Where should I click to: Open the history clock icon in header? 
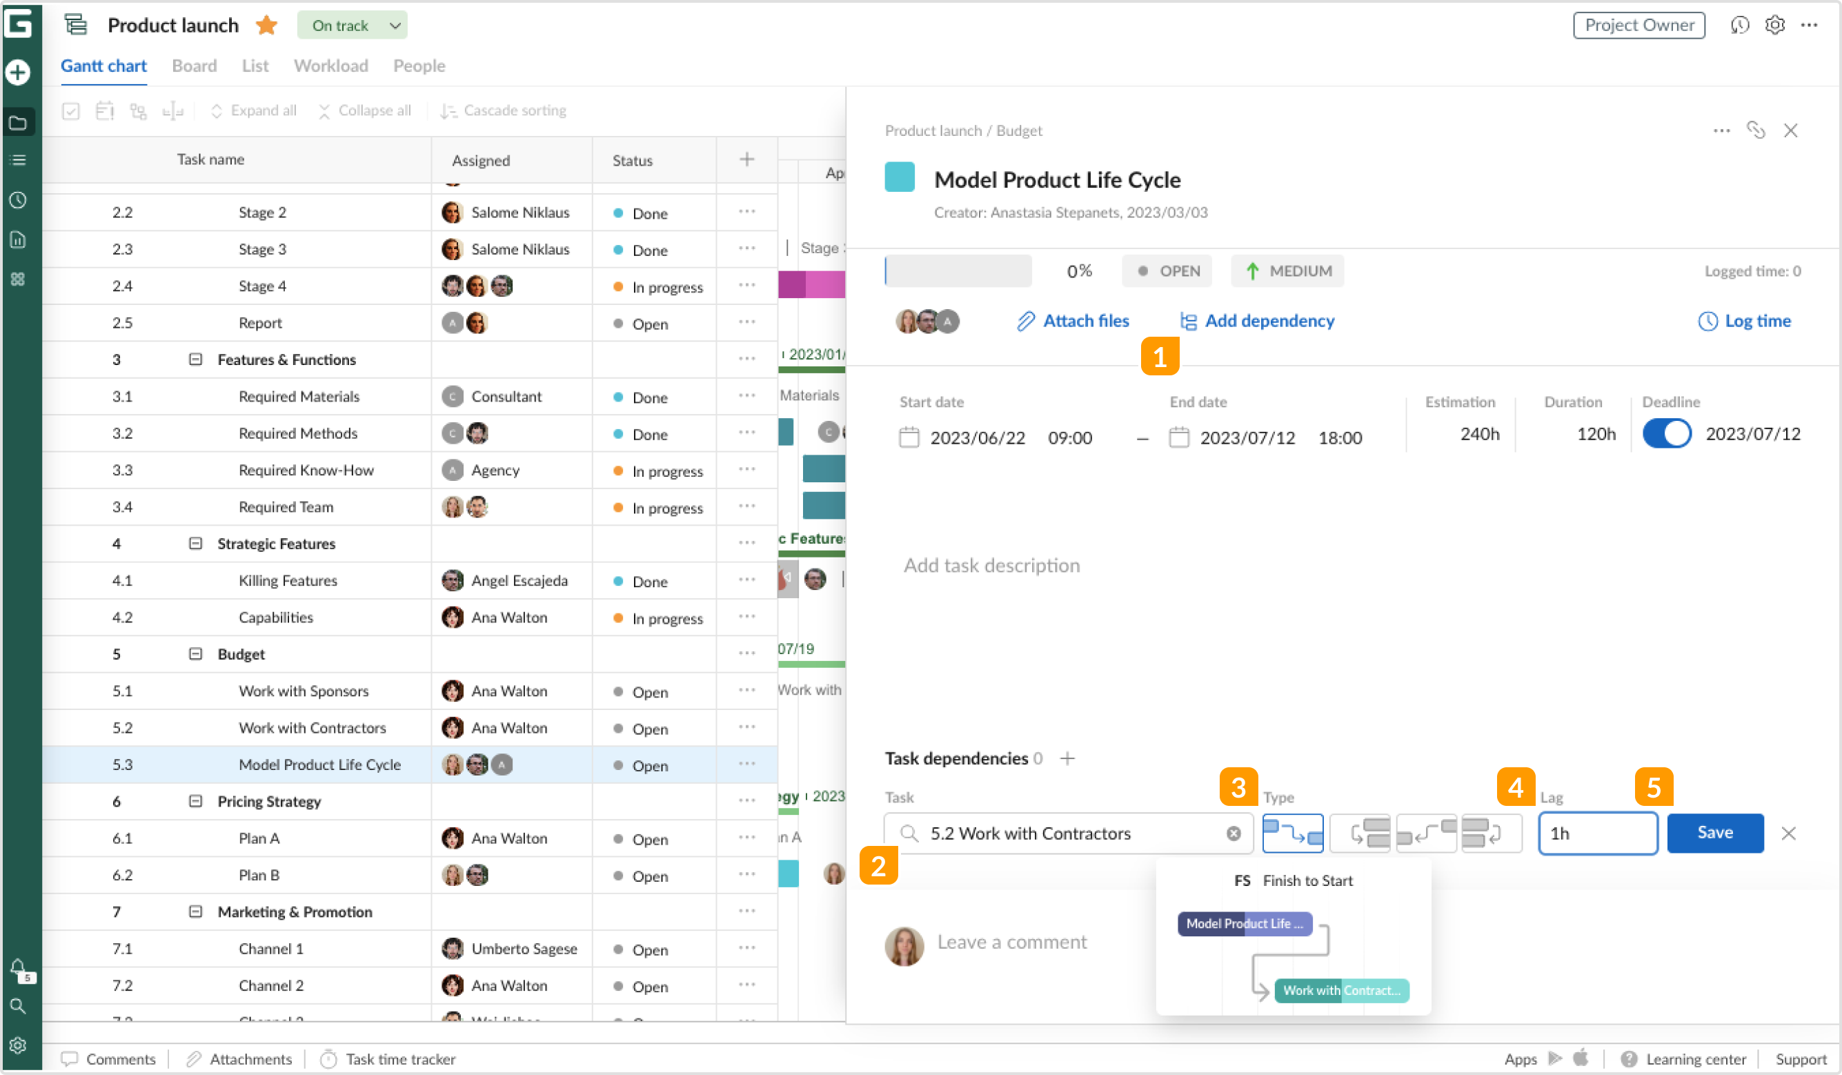point(1740,26)
